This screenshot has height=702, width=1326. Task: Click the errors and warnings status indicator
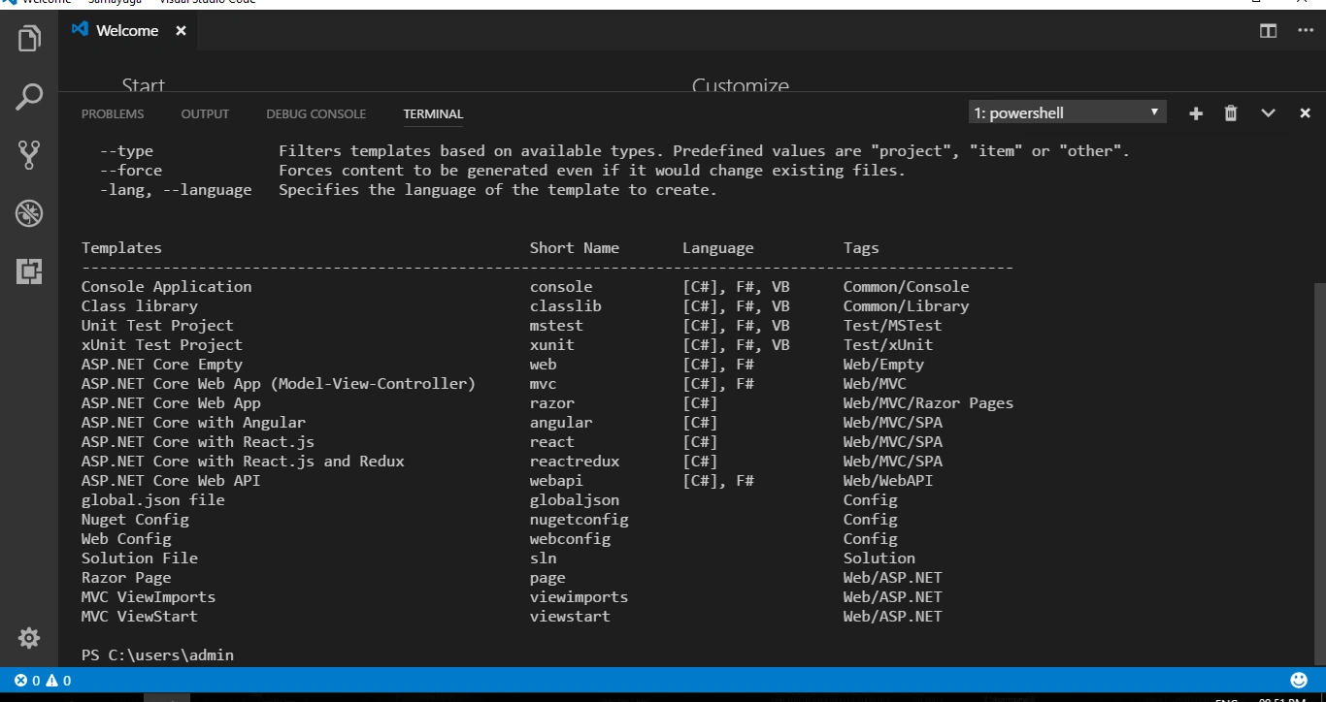[43, 681]
